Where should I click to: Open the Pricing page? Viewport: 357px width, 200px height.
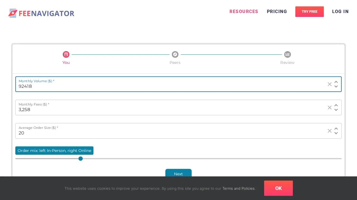coord(277,12)
